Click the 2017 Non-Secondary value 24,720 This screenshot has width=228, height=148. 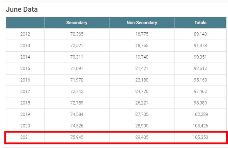(142, 91)
